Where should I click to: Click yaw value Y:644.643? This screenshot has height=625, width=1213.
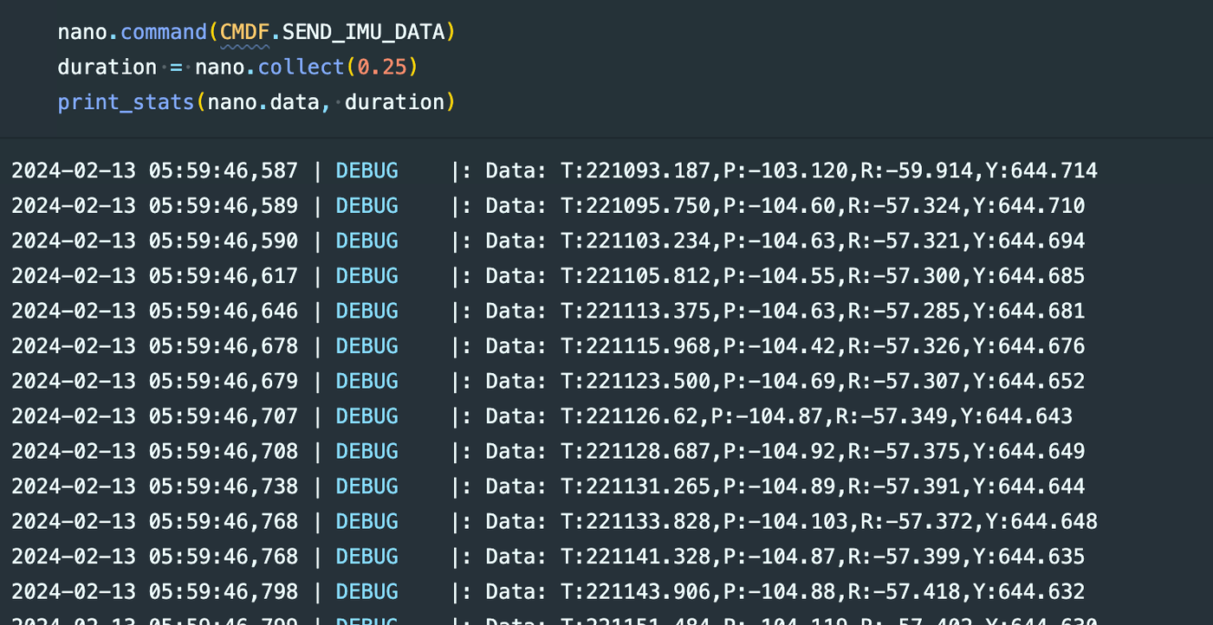(1017, 416)
